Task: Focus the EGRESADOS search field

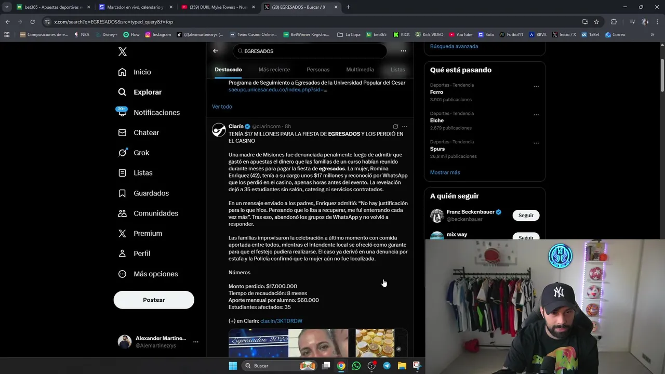Action: click(310, 51)
